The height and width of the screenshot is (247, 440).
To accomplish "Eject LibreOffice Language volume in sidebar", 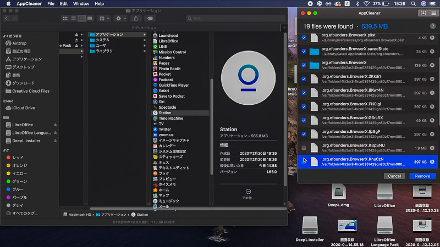I will click(x=56, y=132).
